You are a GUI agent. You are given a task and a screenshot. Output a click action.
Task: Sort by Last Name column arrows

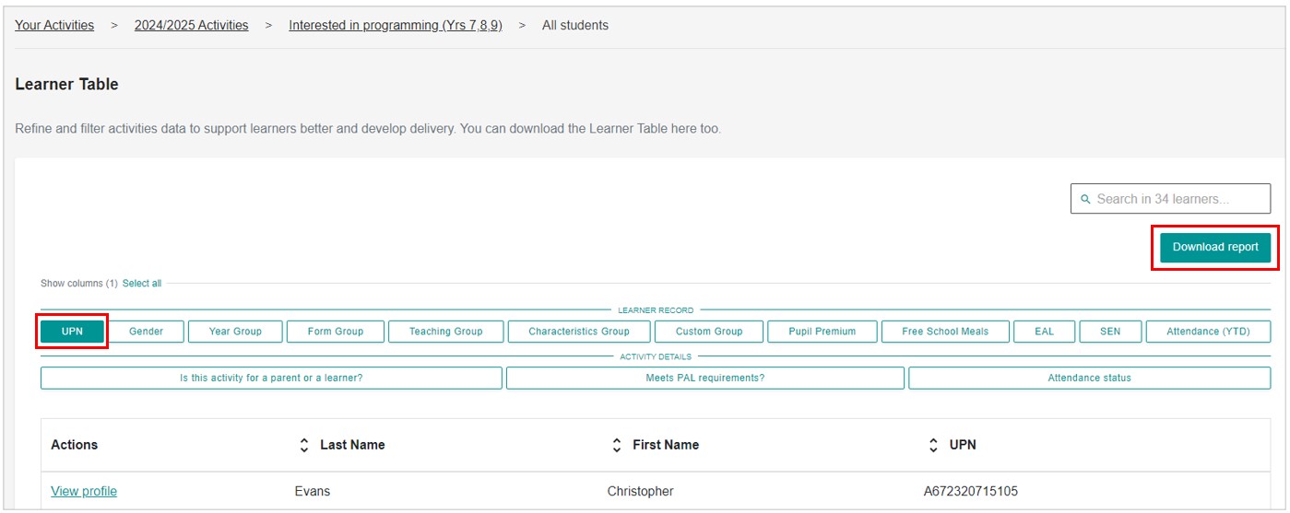[304, 445]
